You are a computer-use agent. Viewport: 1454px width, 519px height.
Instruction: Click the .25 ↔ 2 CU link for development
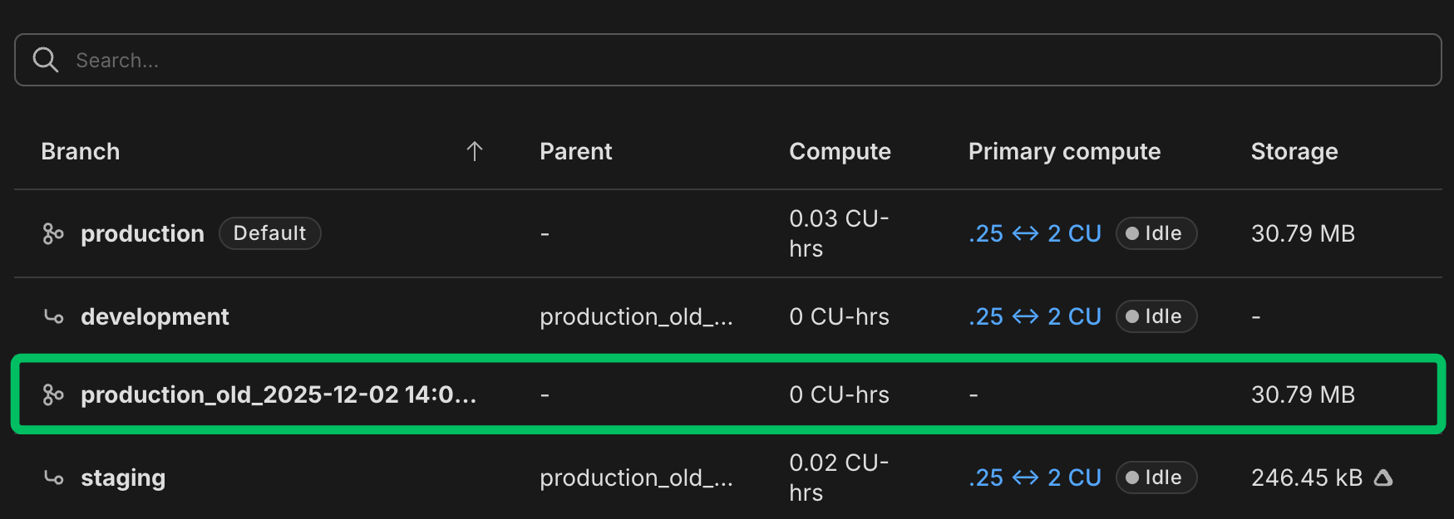point(1034,316)
